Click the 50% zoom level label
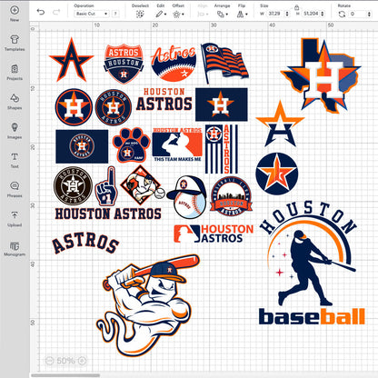Viewport: 378px width, 378px height. pos(65,361)
